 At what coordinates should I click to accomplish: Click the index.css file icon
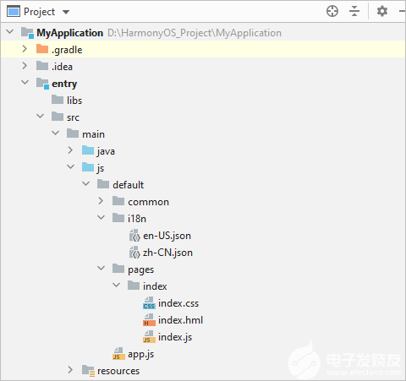coord(149,303)
